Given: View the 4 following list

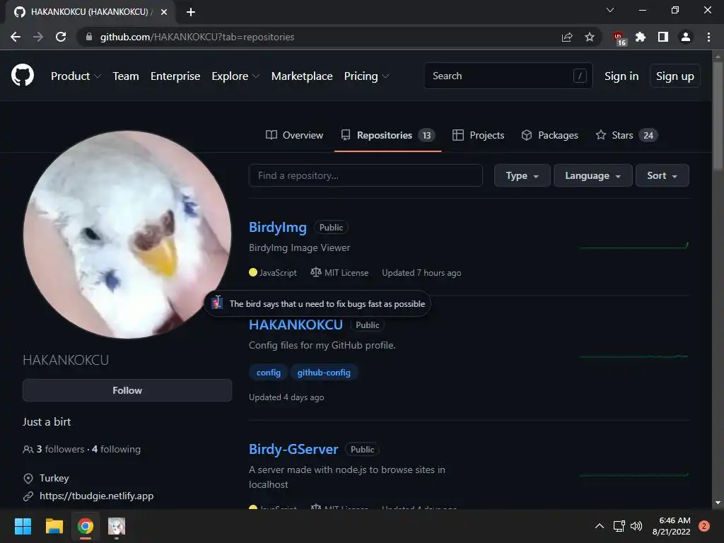Looking at the screenshot, I should [117, 449].
